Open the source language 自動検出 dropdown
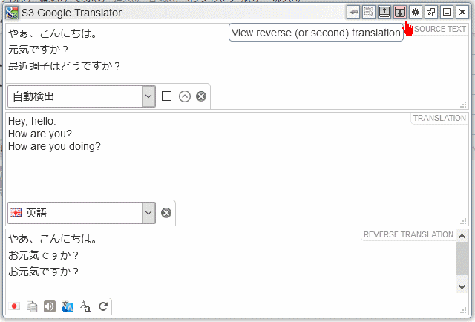This screenshot has height=322, width=475. 82,96
